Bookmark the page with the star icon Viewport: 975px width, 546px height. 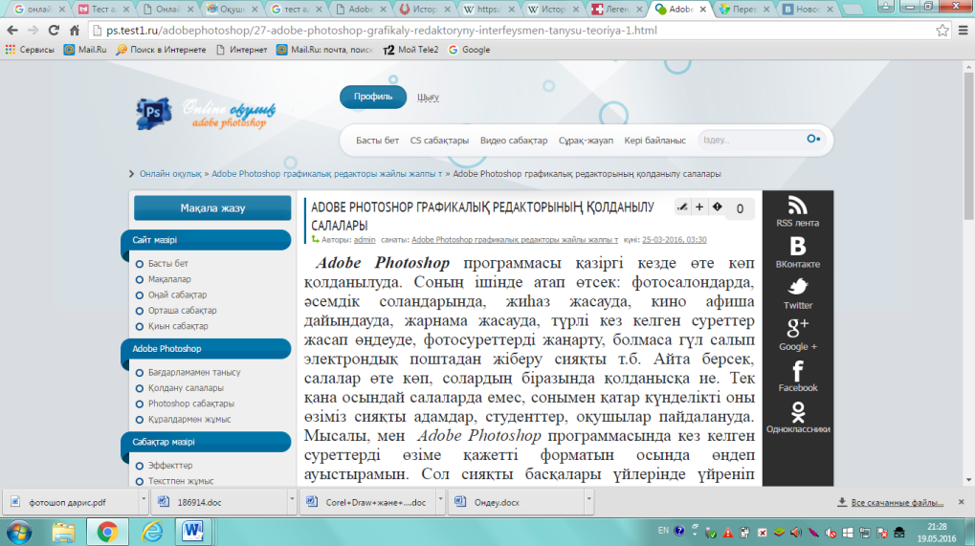(942, 30)
